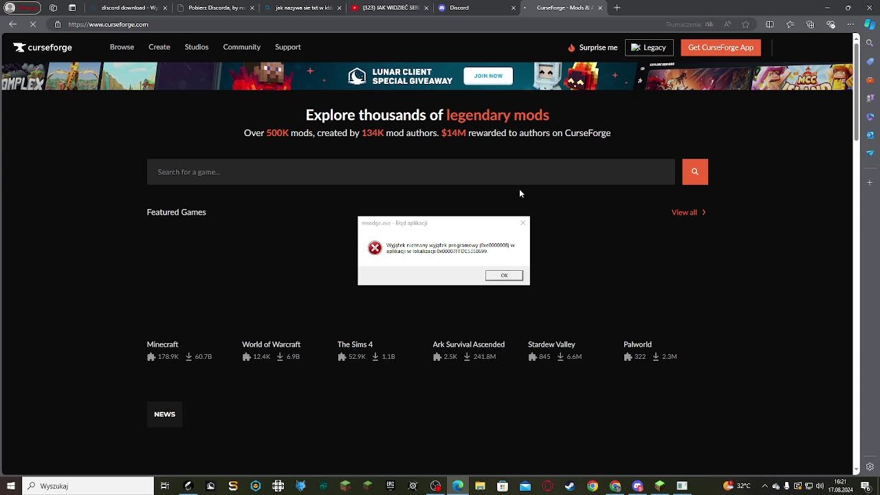This screenshot has height=495, width=880.
Task: Click the padlock site info icon
Action: point(58,24)
